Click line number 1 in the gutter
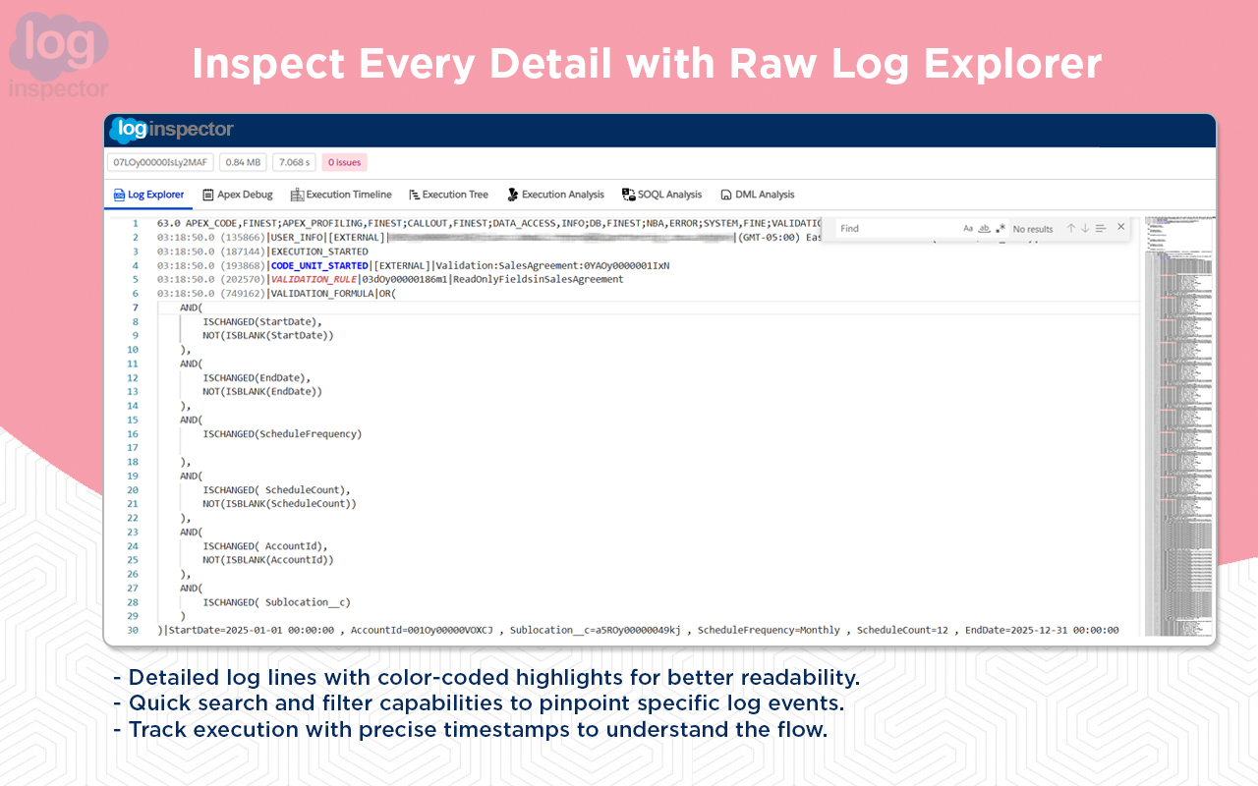Screen dimensions: 1258x786 point(136,223)
